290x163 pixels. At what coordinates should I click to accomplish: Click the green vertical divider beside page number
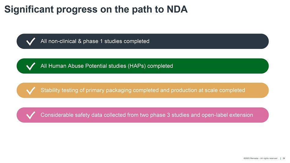coord(281,158)
